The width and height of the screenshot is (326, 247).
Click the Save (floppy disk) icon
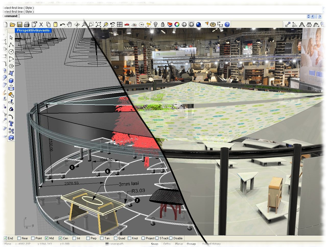point(19,25)
